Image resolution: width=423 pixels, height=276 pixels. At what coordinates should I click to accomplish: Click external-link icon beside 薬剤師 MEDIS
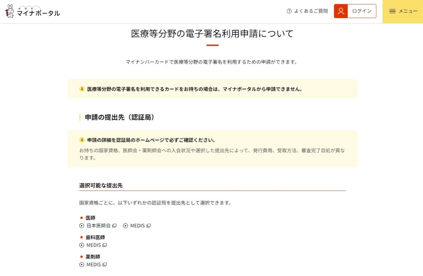coord(105,264)
